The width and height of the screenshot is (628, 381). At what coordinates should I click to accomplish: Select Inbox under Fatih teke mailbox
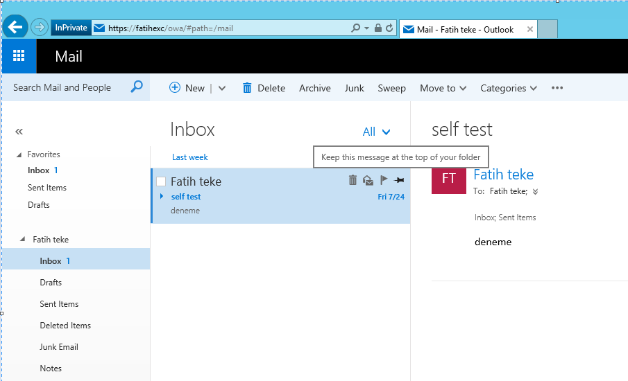tap(76, 260)
